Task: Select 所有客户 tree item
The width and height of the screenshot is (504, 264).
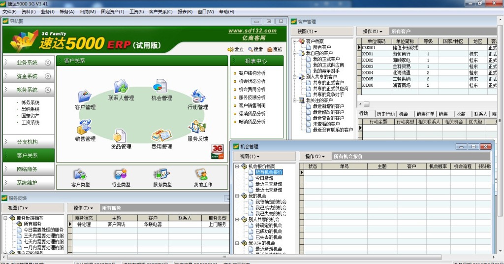Action: pyautogui.click(x=322, y=47)
